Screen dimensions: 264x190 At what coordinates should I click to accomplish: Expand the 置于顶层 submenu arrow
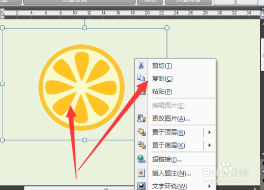click(210, 132)
